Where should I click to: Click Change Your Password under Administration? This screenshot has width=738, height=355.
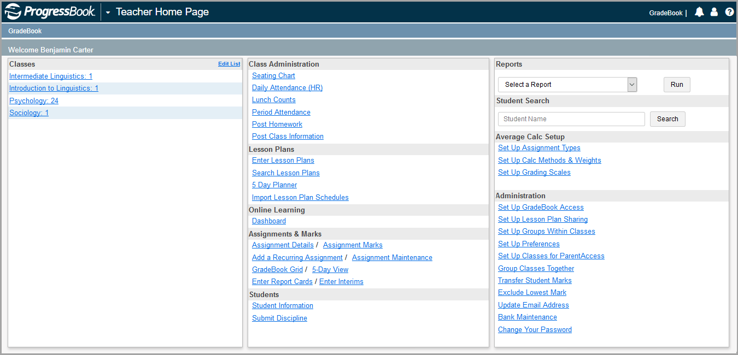point(535,329)
